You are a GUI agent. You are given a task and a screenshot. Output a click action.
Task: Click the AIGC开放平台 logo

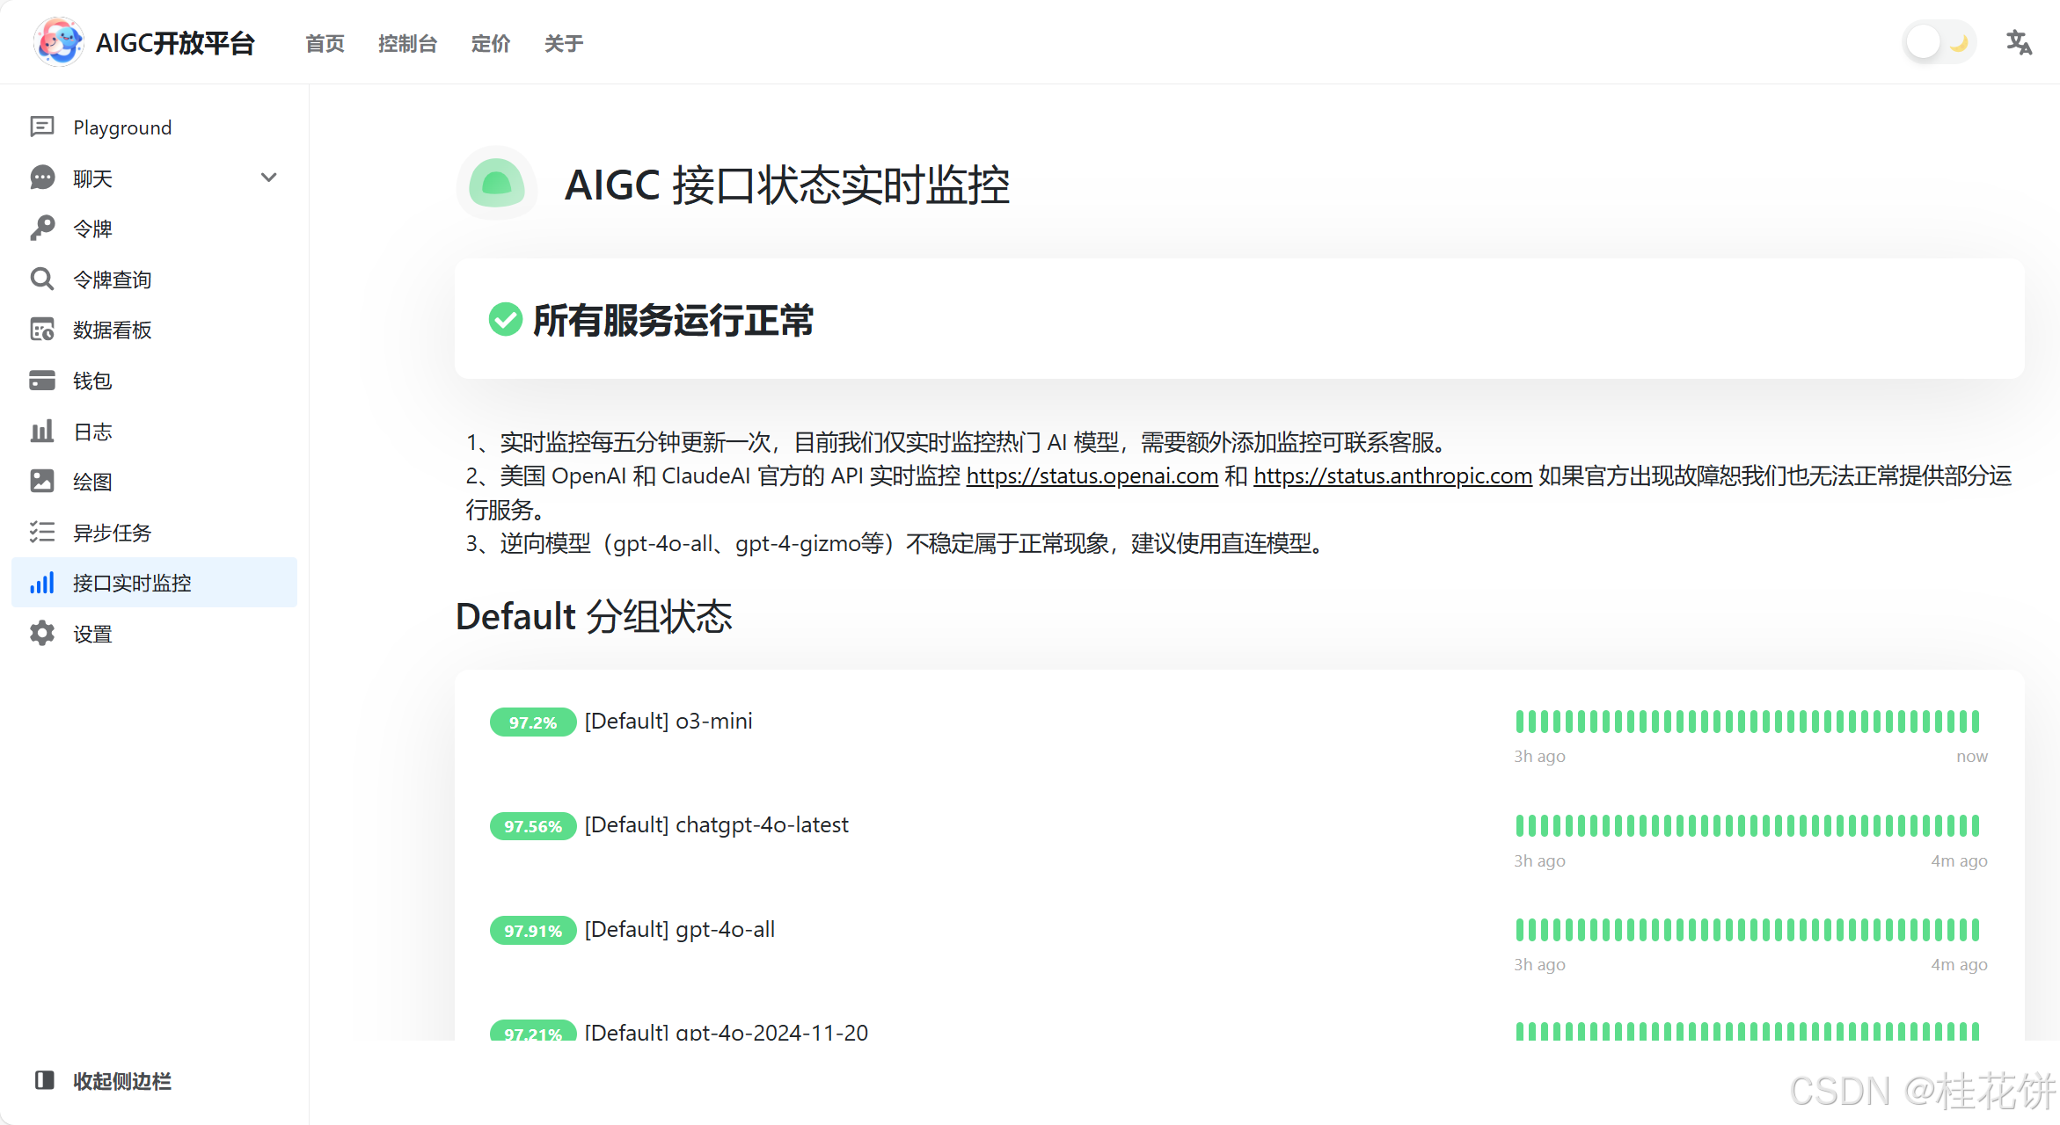coord(59,42)
